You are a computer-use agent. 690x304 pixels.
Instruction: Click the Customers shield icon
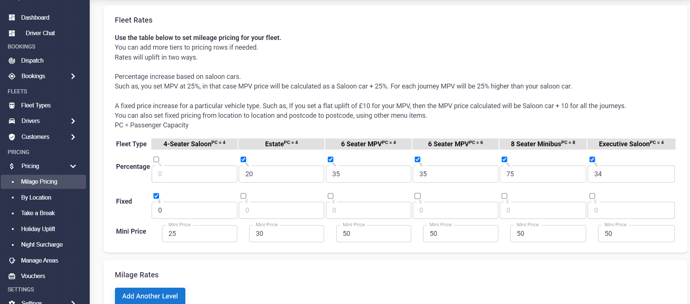12,137
